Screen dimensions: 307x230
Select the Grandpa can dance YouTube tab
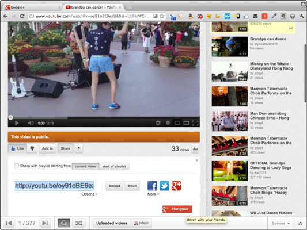click(93, 7)
